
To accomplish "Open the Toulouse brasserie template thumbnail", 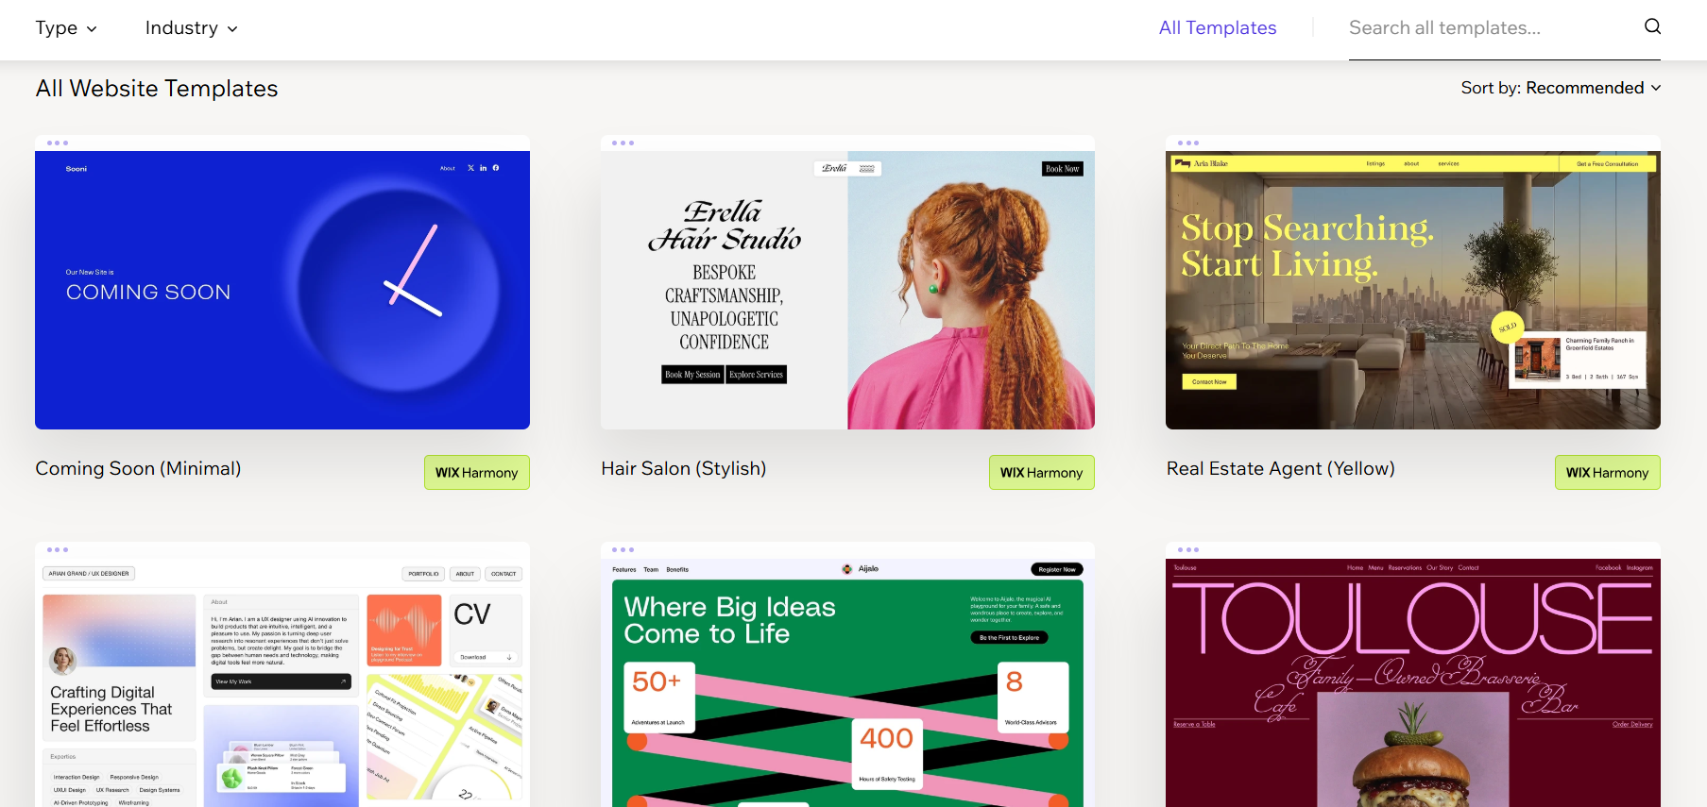I will (x=1413, y=675).
